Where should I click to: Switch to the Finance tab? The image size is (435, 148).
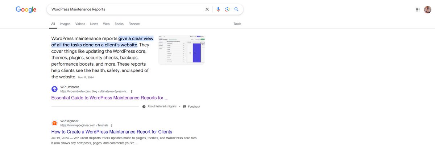tap(134, 24)
